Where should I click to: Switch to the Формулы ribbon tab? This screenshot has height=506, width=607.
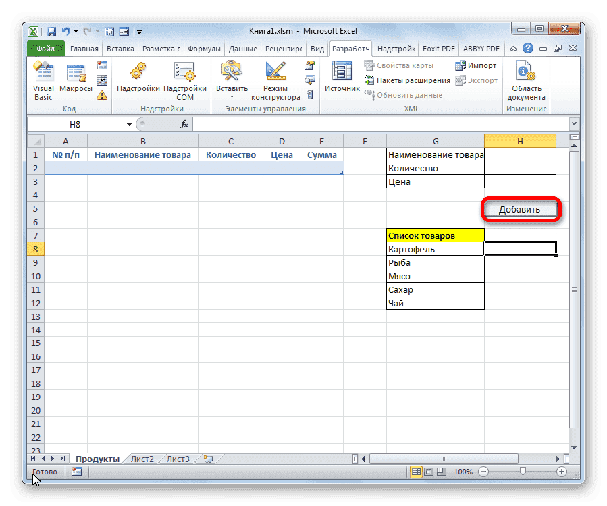coord(205,49)
